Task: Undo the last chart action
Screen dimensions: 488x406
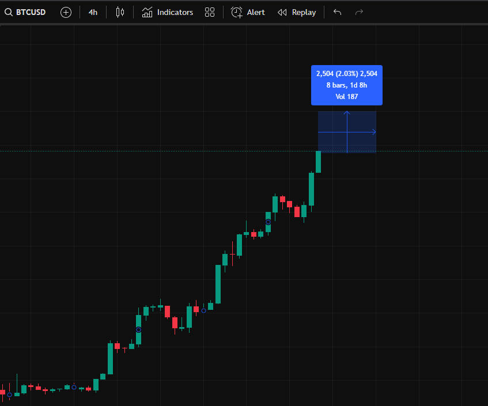Action: point(338,13)
